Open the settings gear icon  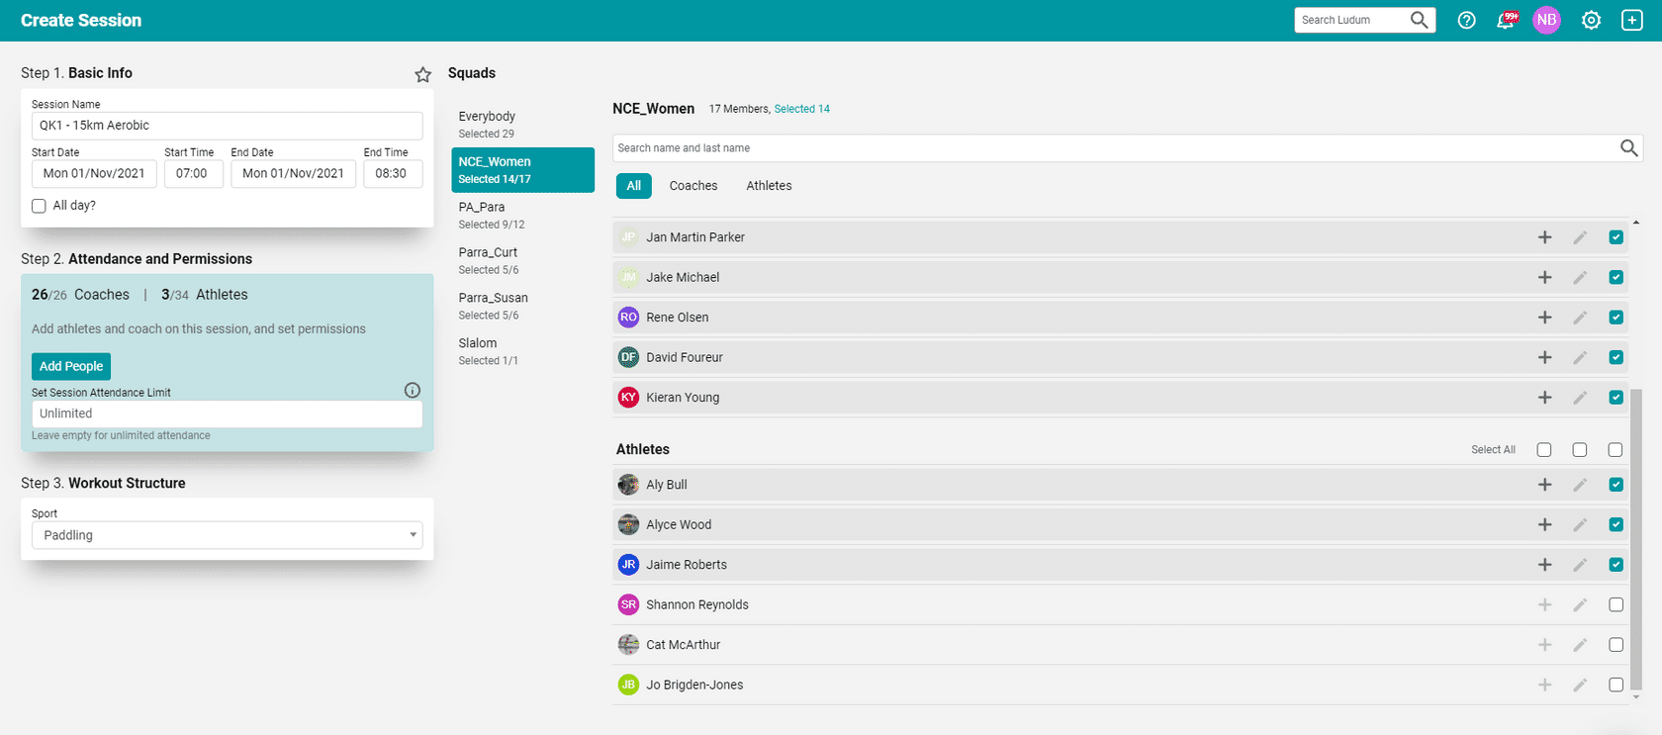[1591, 20]
